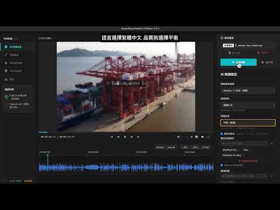Click the bottom input field in settings panel
The image size is (280, 210).
click(x=244, y=176)
